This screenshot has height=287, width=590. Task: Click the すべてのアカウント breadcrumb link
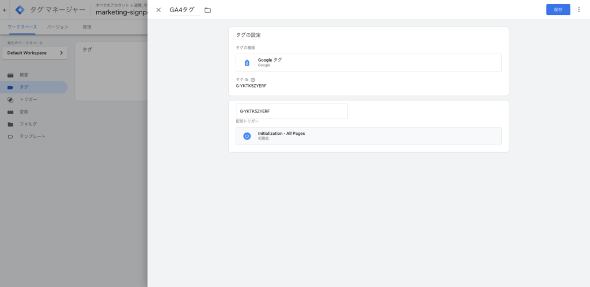coord(112,5)
